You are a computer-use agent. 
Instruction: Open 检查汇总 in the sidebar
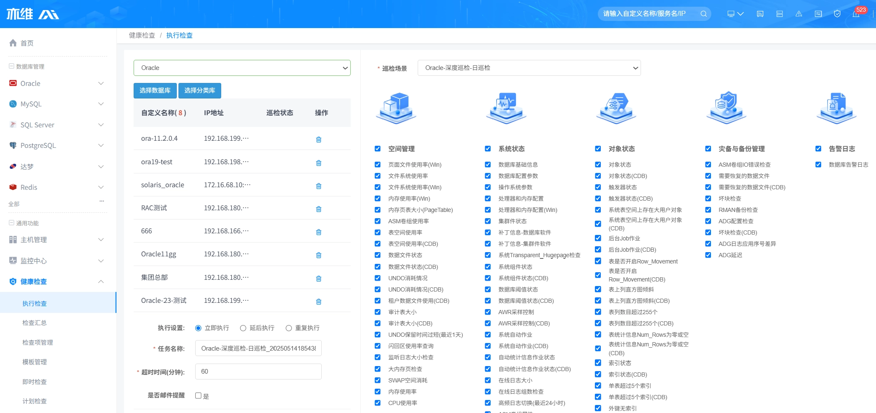pyautogui.click(x=34, y=323)
